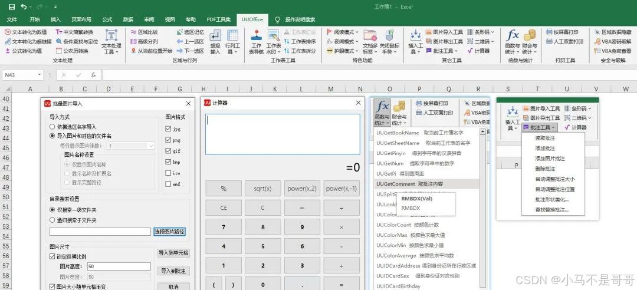This screenshot has height=290, width=637.
Task: Uncheck the gif format checkbox
Action: [168, 151]
